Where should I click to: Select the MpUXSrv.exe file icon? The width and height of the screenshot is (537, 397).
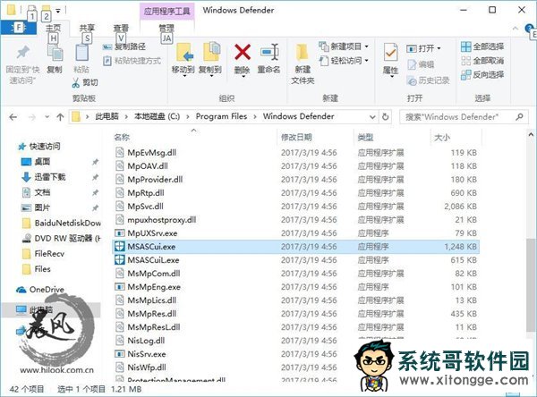coord(120,233)
